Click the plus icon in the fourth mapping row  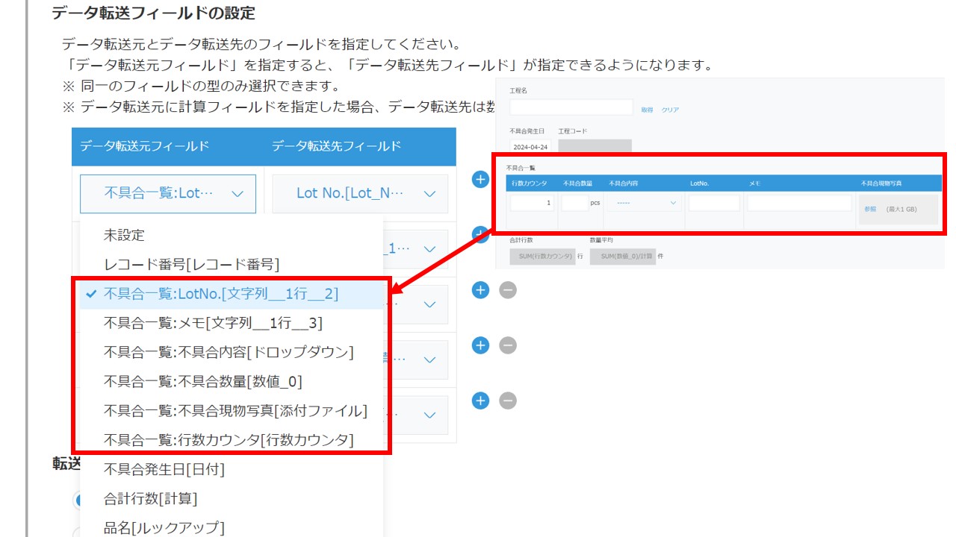tap(480, 345)
